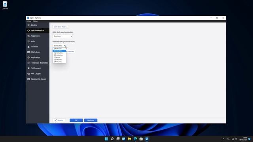Minimize the Joplin Options window
The height and width of the screenshot is (142, 253).
[x=211, y=18]
